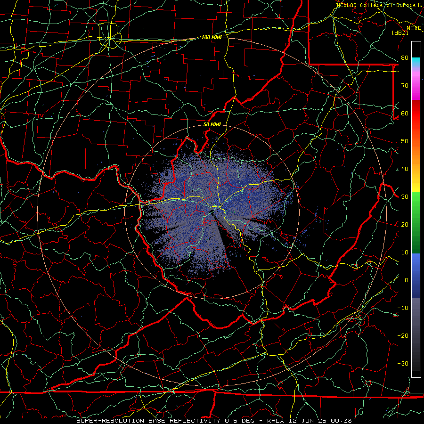Click the Super-Resolution Base Reflectivity caption

[x=214, y=421]
